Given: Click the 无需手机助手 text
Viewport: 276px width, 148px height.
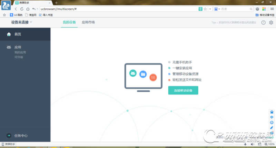Looking at the screenshot, I should [182, 62].
